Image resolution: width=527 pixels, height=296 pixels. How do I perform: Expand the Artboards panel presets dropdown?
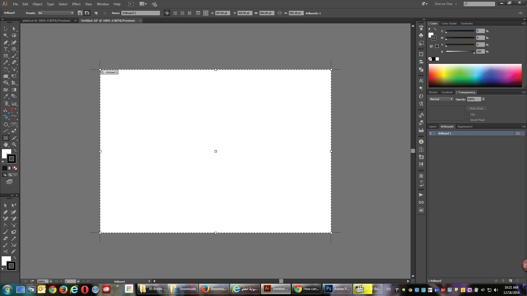(71, 13)
